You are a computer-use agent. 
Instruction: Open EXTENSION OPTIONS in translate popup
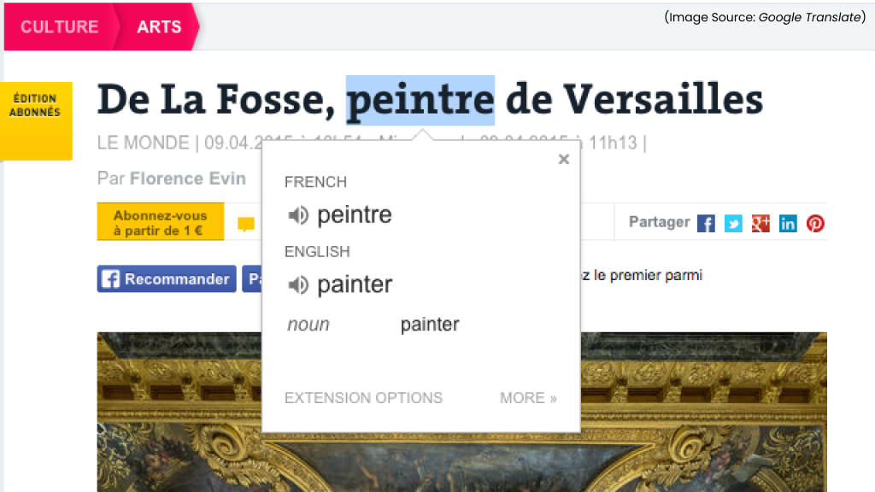363,398
